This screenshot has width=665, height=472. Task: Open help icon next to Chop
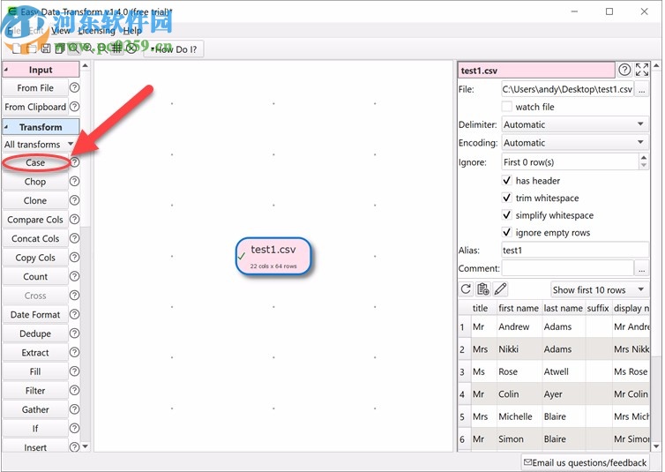click(74, 181)
